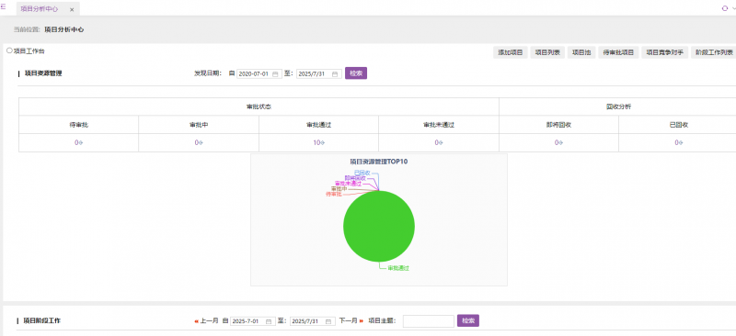Click the 已回收 chart label

click(x=362, y=173)
